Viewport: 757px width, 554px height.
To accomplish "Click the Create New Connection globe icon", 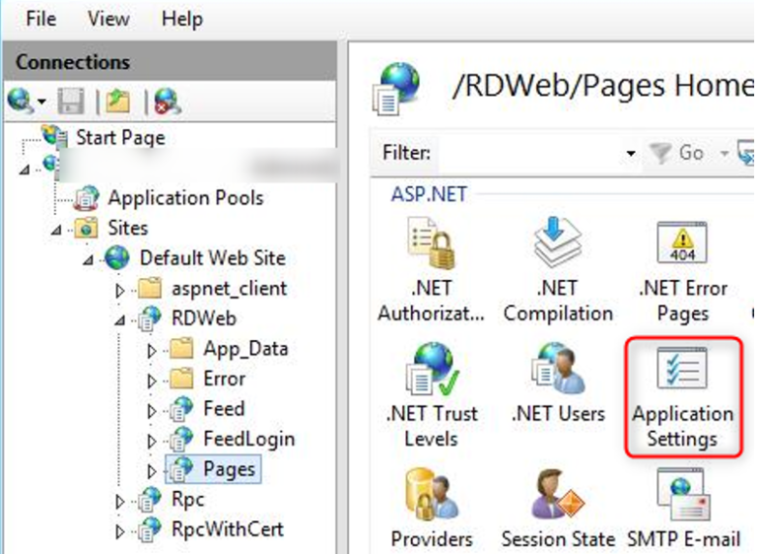I will (20, 101).
